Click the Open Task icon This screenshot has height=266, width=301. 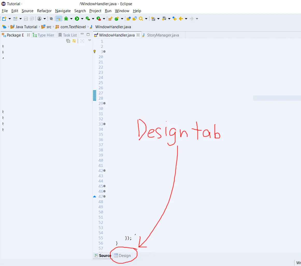134,19
